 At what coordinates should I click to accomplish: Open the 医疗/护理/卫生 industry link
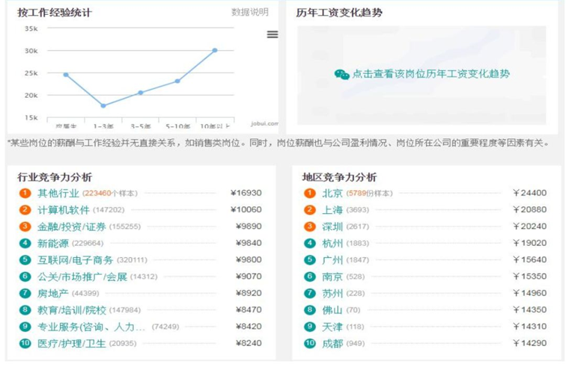tap(71, 344)
